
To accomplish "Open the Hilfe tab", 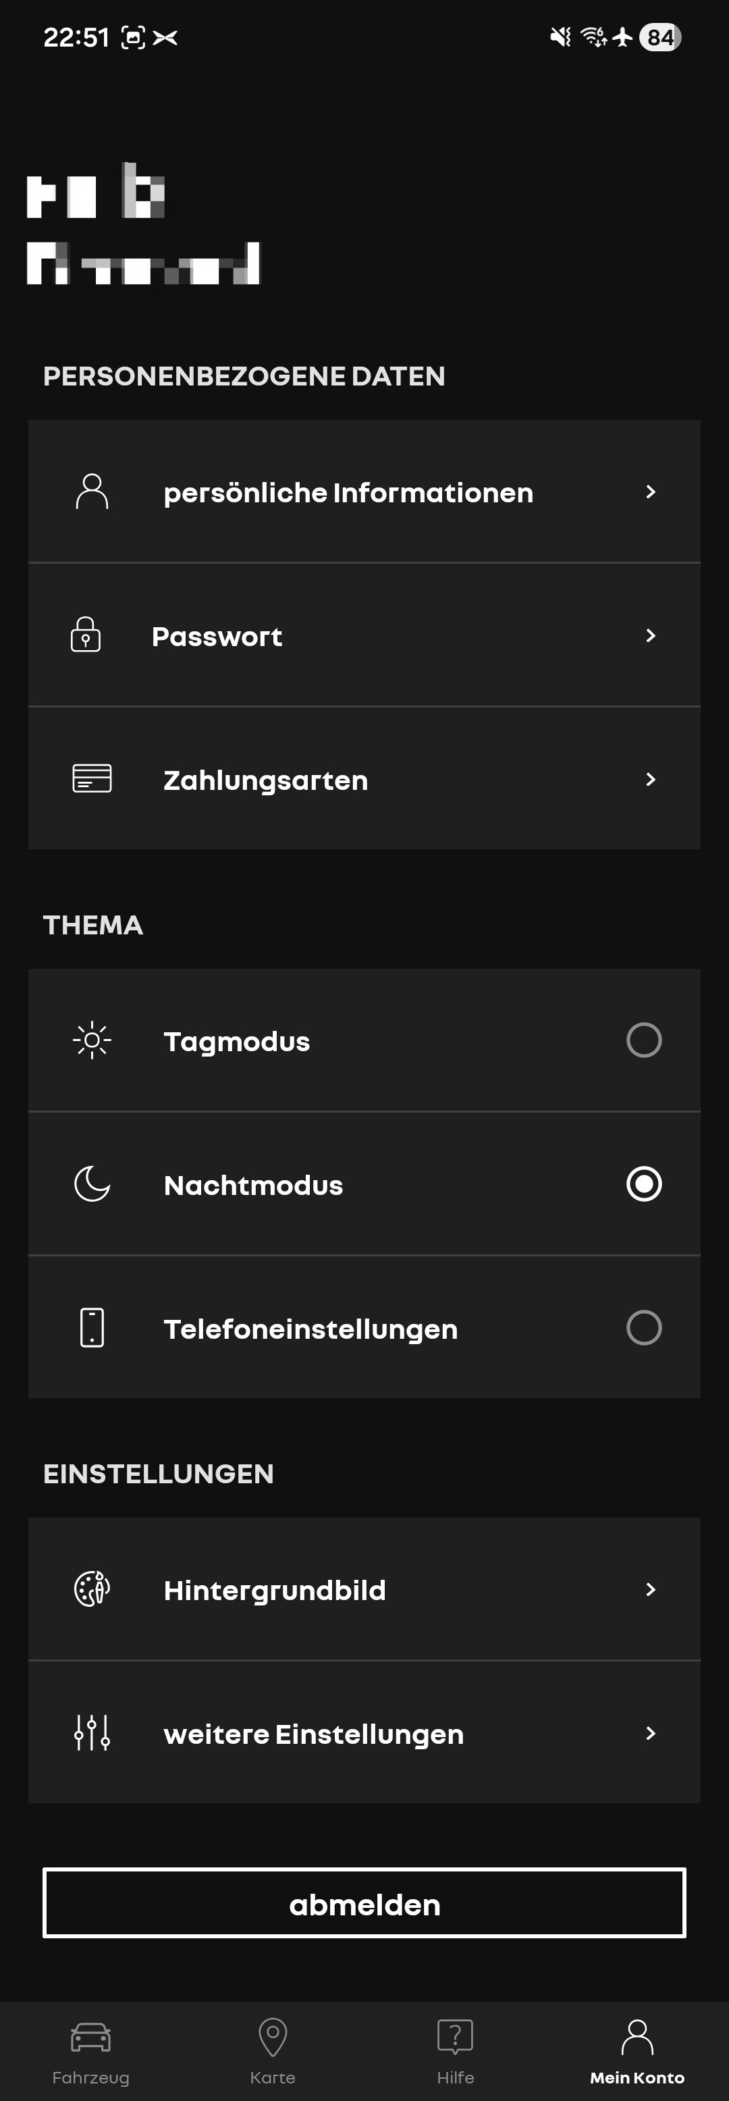I will 455,2050.
